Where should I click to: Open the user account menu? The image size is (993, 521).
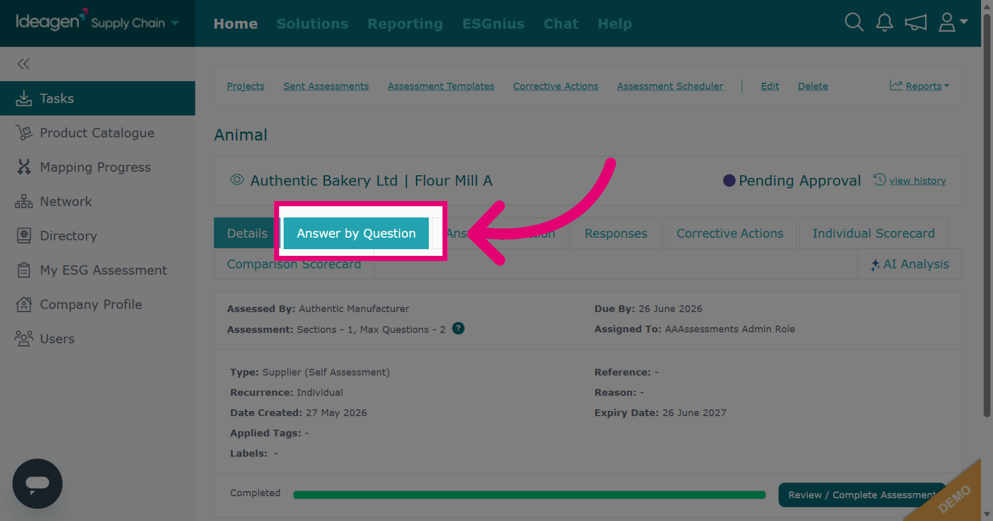pyautogui.click(x=953, y=22)
